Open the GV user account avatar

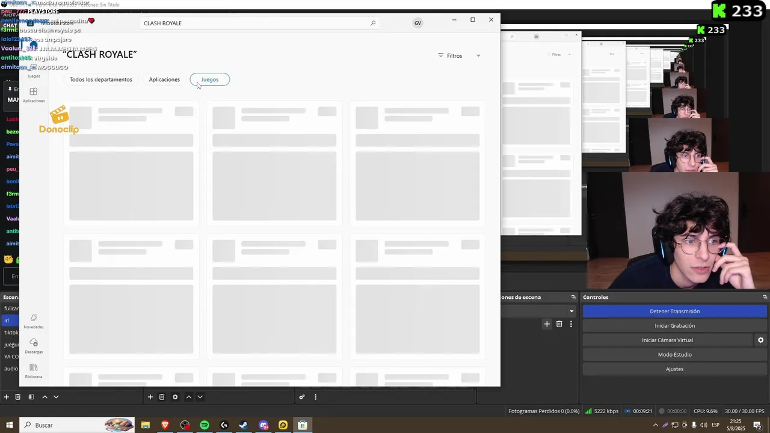click(417, 23)
